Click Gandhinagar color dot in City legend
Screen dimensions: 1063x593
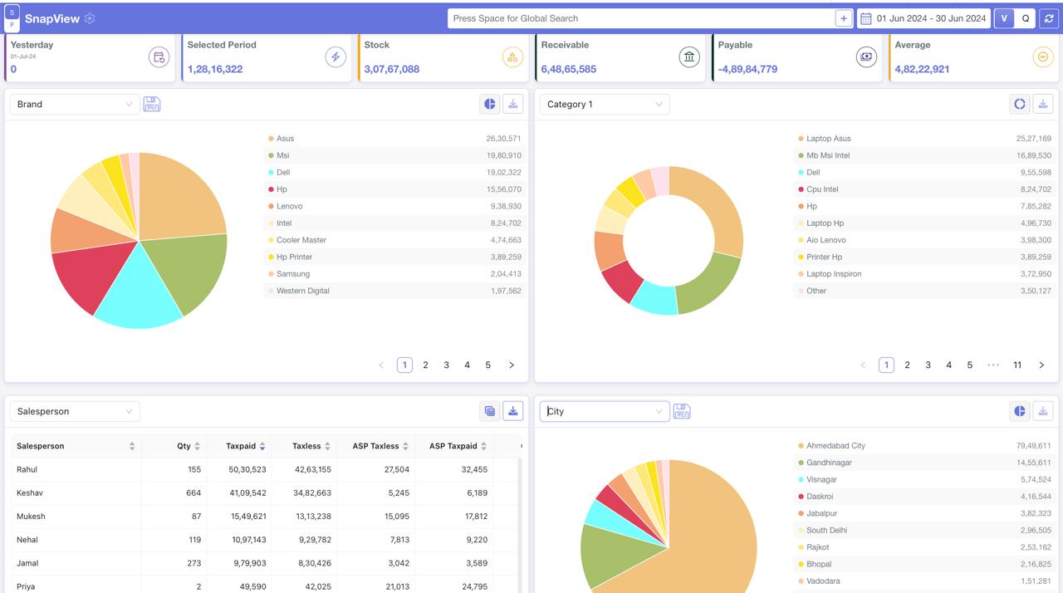801,463
